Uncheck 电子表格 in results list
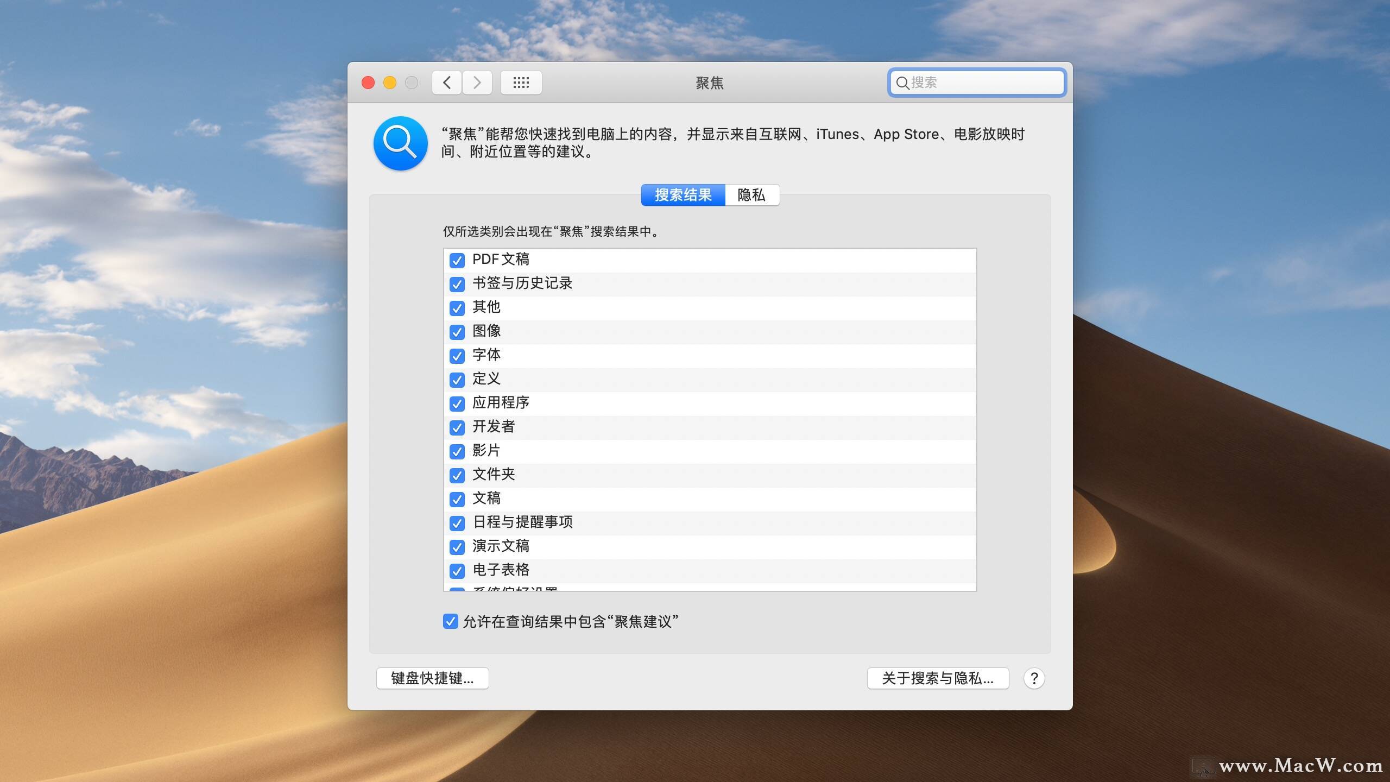This screenshot has width=1390, height=782. (457, 571)
